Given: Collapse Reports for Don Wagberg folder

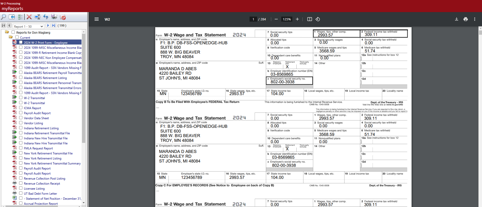Looking at the screenshot, I should pyautogui.click(x=7, y=32).
